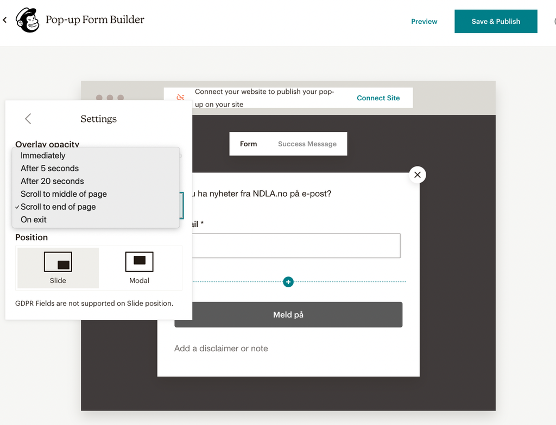Viewport: 556px width, 425px height.
Task: Close the pop-up form preview
Action: point(417,175)
